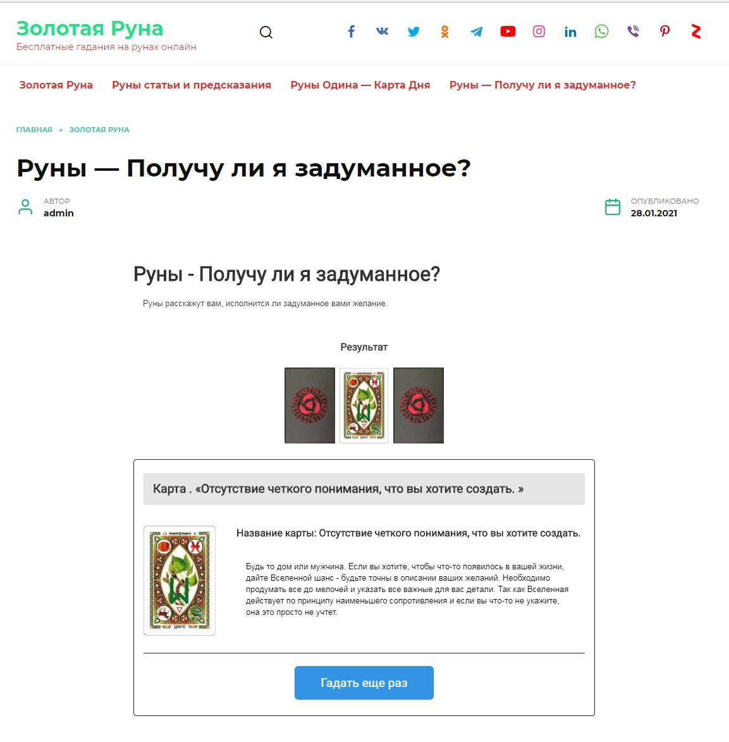This screenshot has width=729, height=742.
Task: Open the Telegram paper plane icon
Action: 476,32
